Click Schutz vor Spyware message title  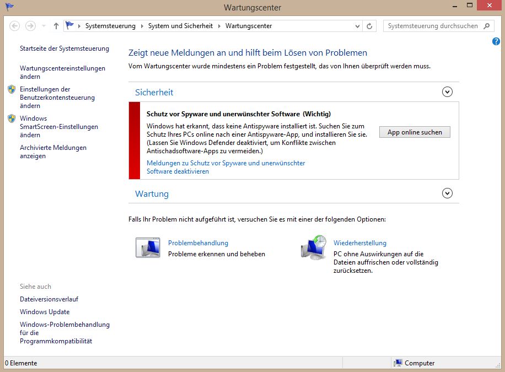pyautogui.click(x=239, y=114)
